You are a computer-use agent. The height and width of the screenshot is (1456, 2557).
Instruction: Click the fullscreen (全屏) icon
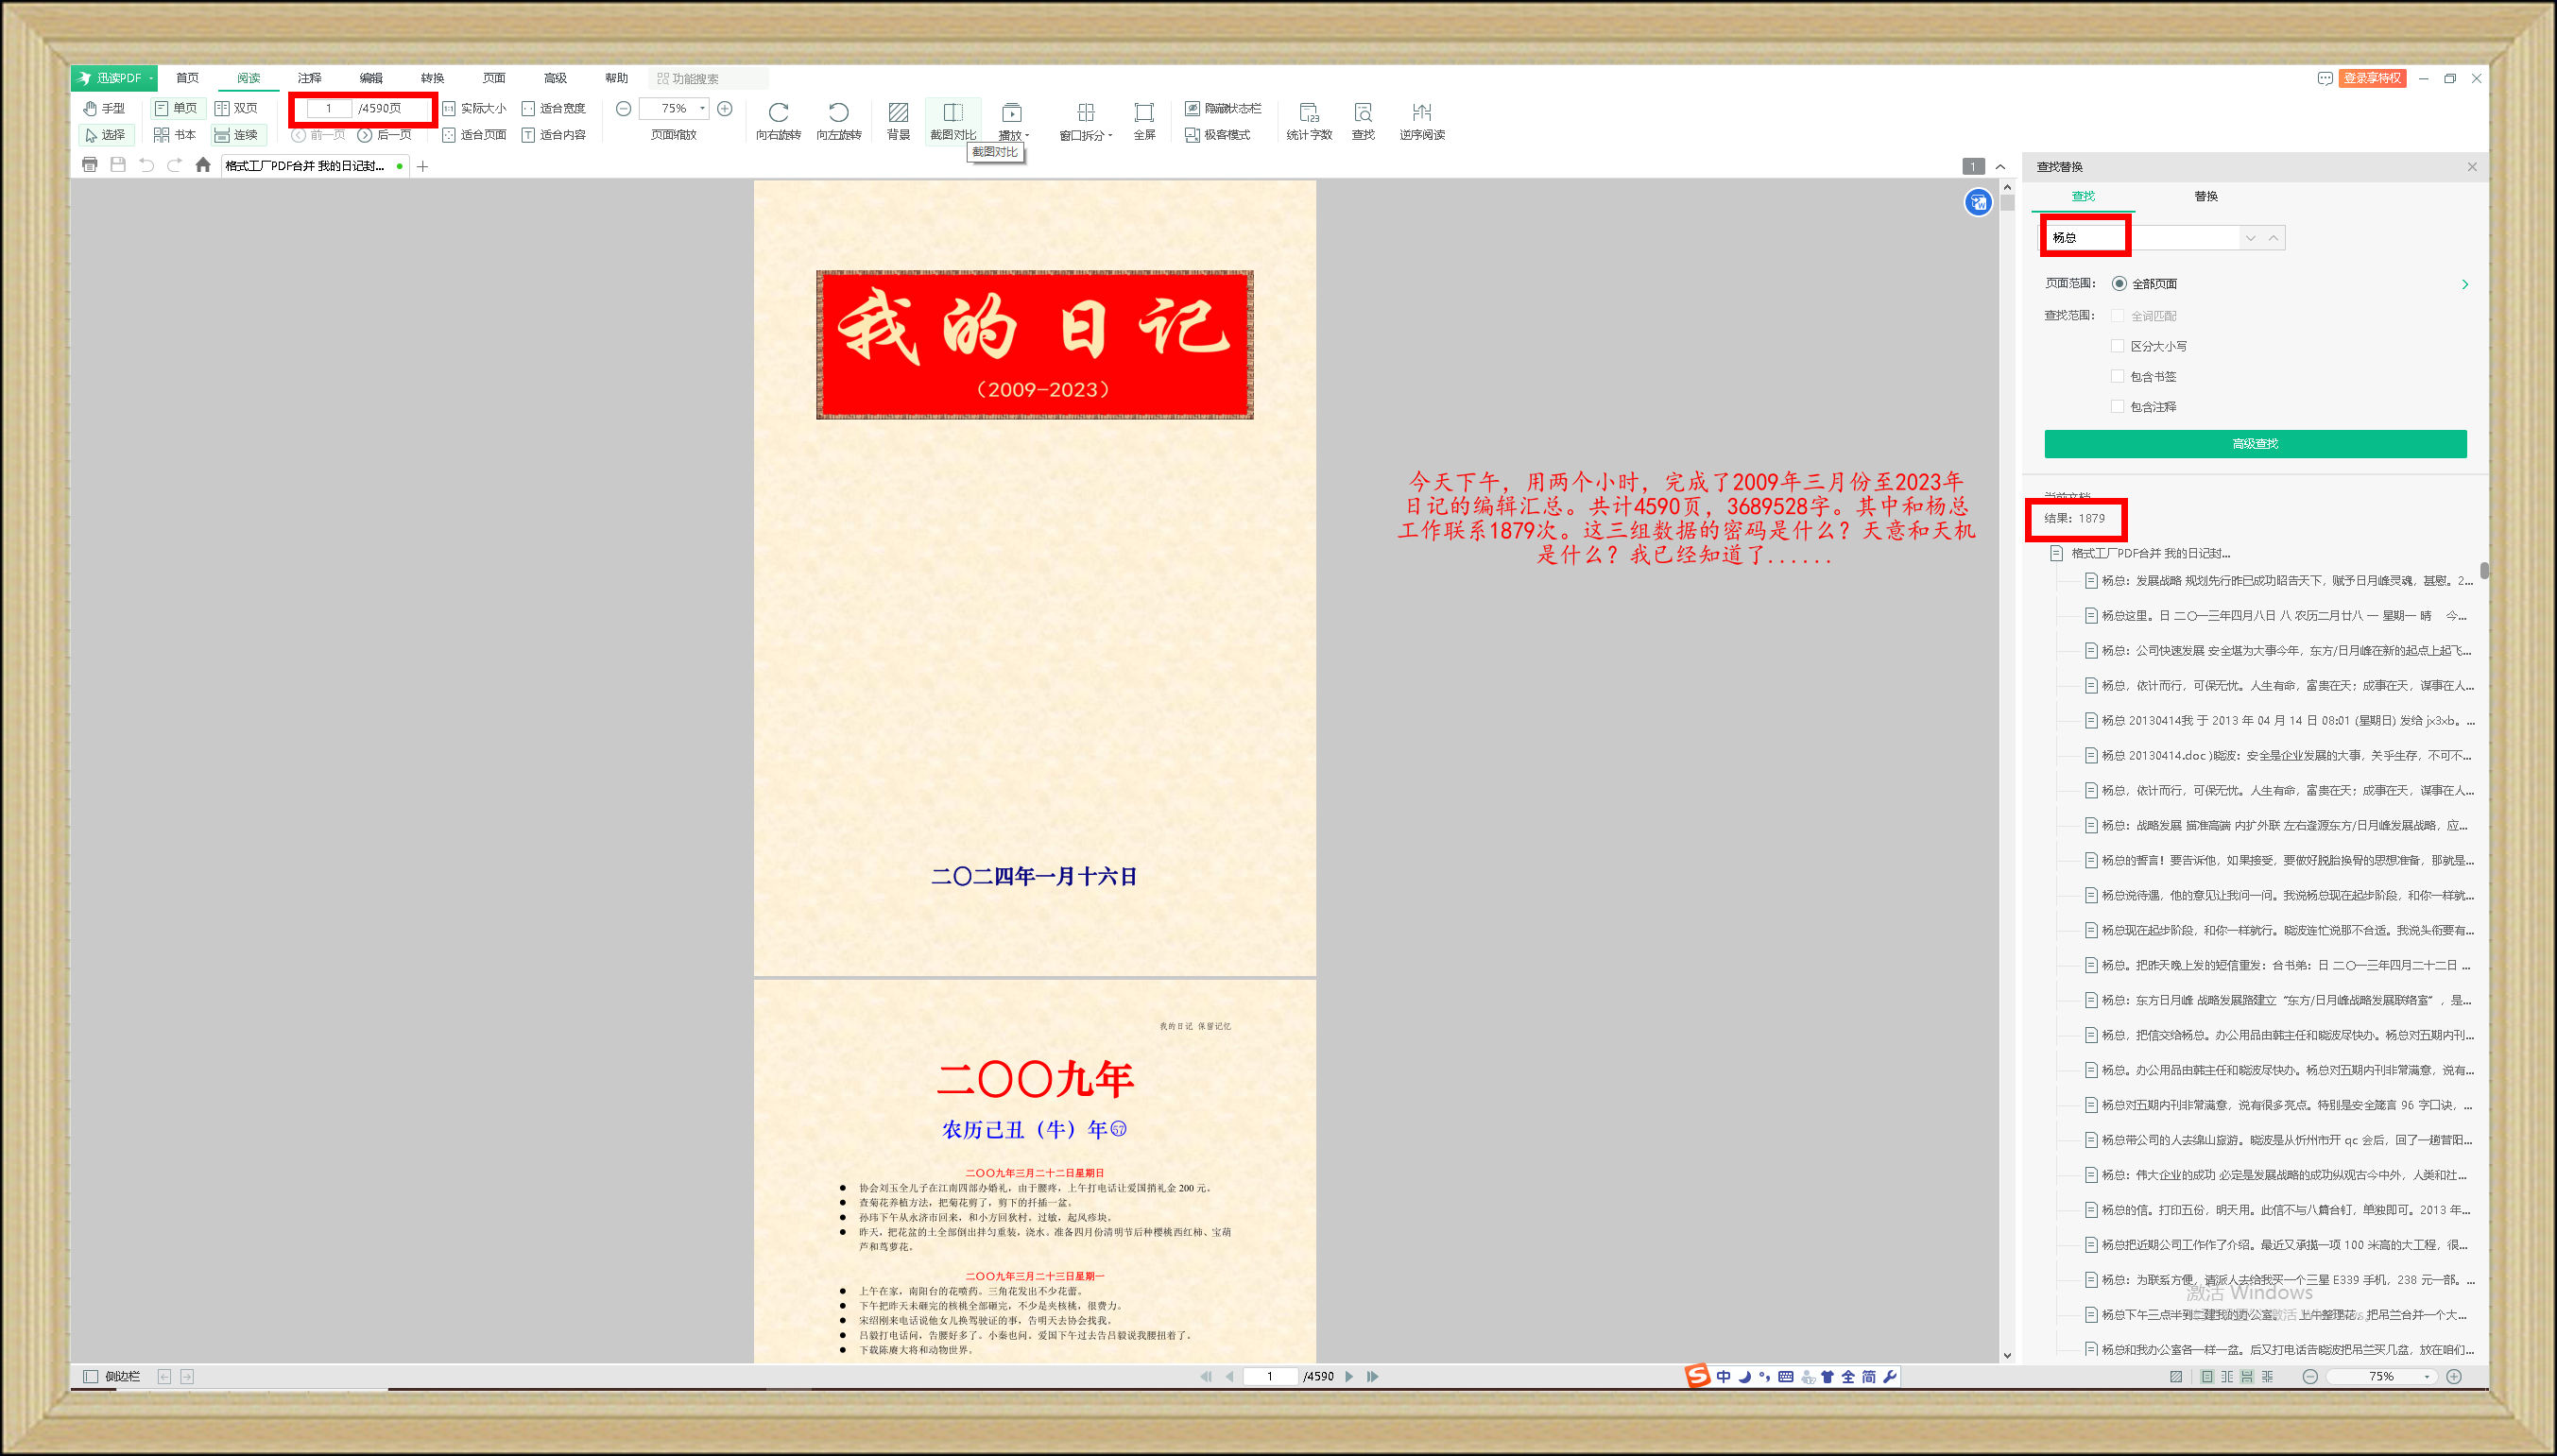pyautogui.click(x=1144, y=113)
